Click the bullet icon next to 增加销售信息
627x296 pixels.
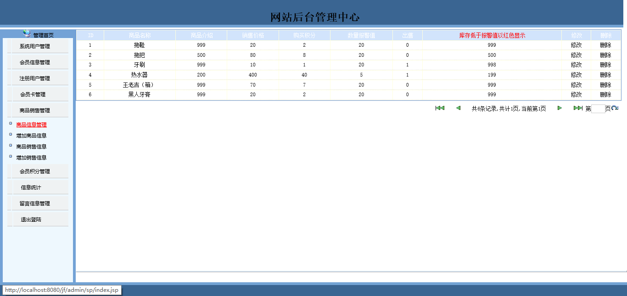click(11, 156)
